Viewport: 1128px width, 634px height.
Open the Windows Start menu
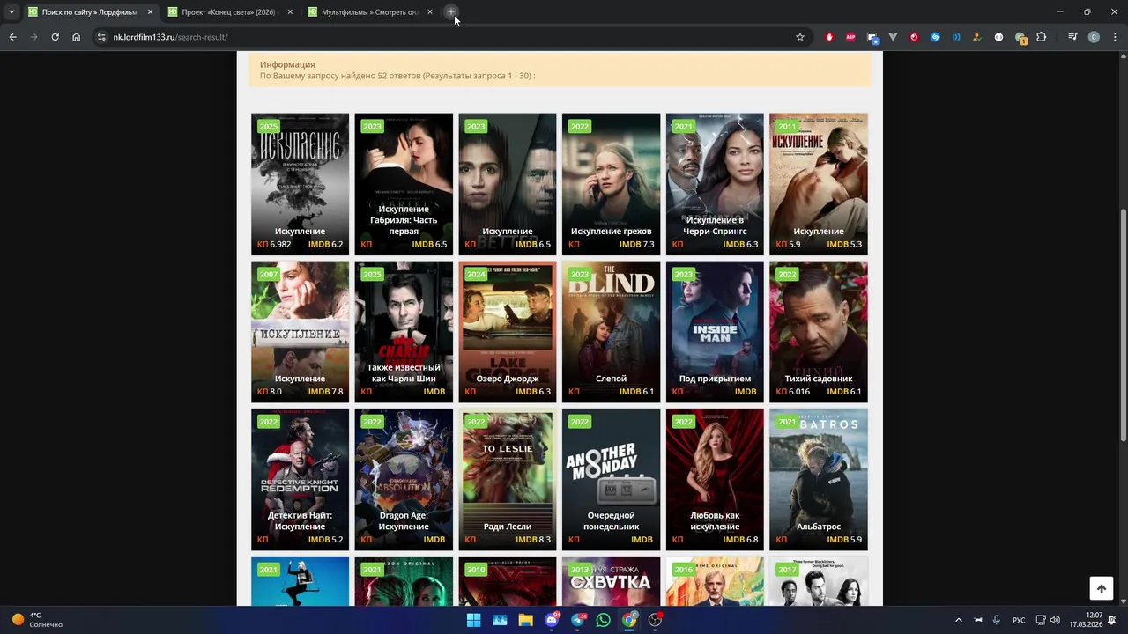473,620
